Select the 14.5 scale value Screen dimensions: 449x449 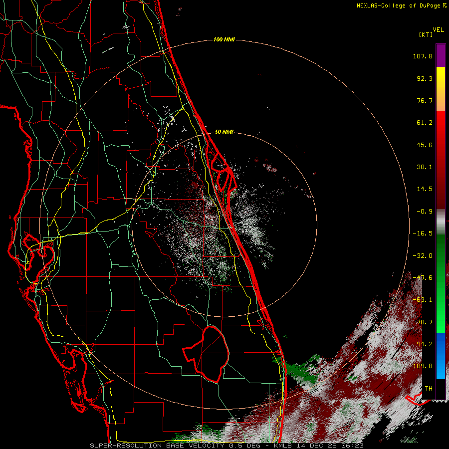(425, 189)
